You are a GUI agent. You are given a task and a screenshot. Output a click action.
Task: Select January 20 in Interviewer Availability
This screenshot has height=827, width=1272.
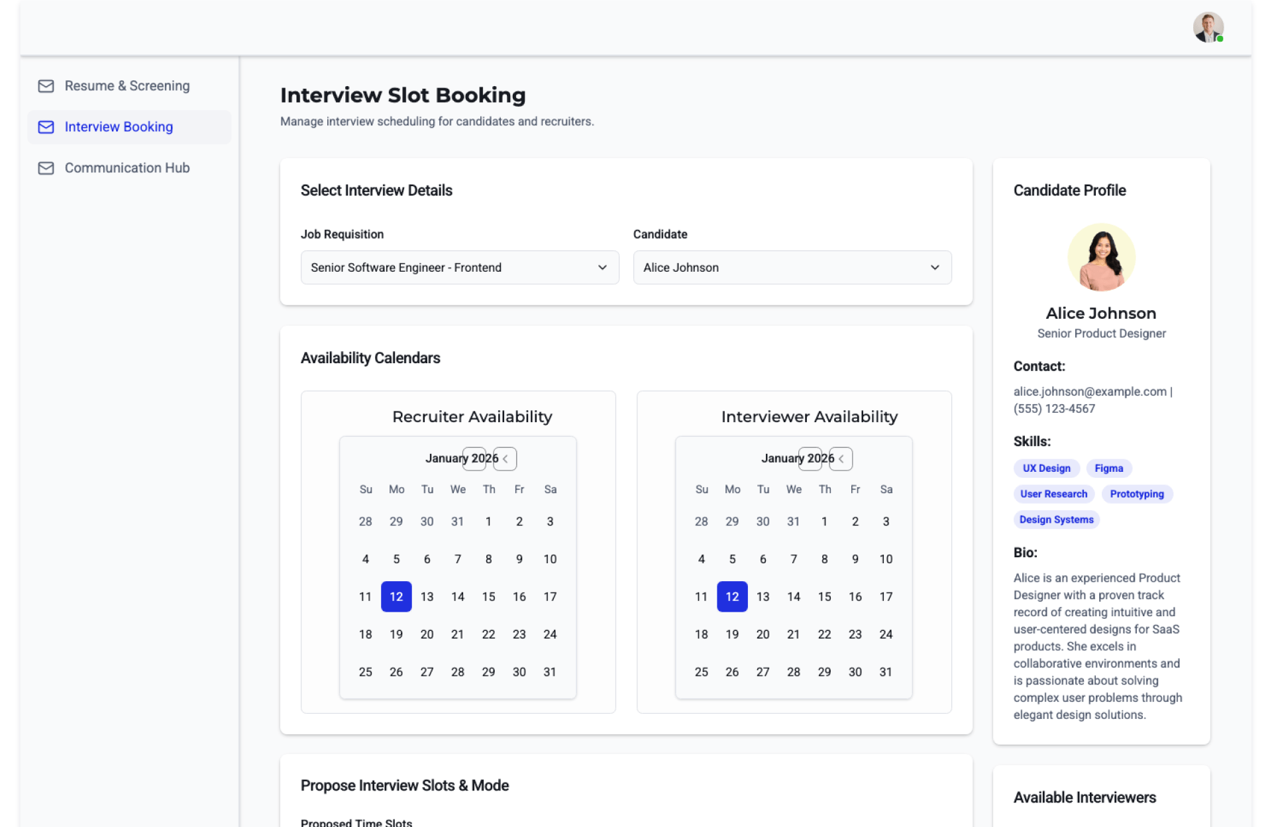[763, 635]
